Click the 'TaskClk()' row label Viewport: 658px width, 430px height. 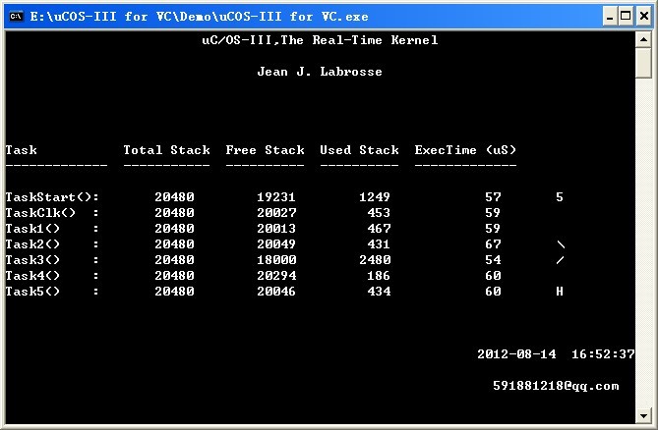tap(40, 213)
